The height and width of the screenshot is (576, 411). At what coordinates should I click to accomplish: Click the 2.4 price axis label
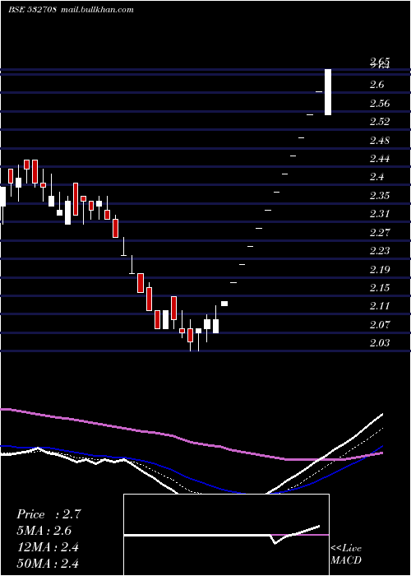(376, 177)
